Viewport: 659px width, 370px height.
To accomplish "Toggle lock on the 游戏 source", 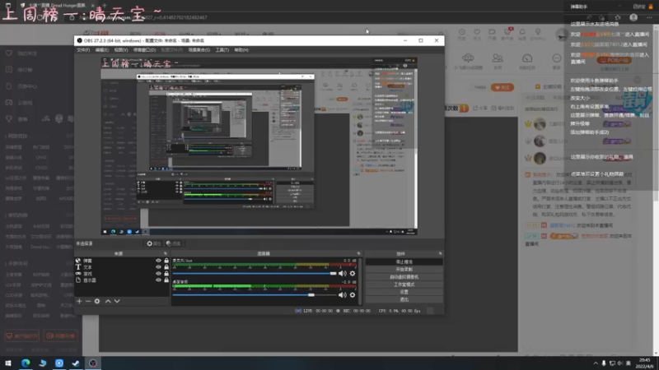I will click(166, 274).
